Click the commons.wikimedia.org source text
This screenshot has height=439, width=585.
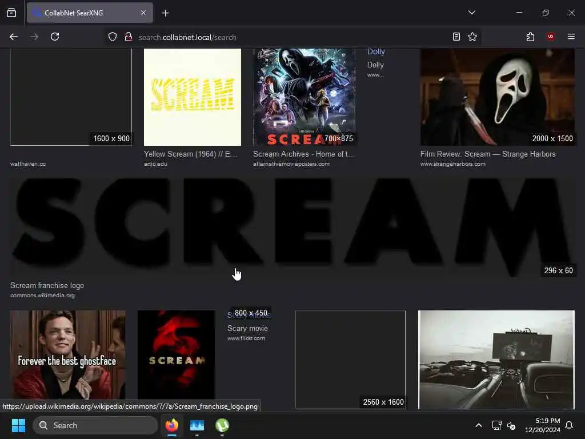pos(42,296)
